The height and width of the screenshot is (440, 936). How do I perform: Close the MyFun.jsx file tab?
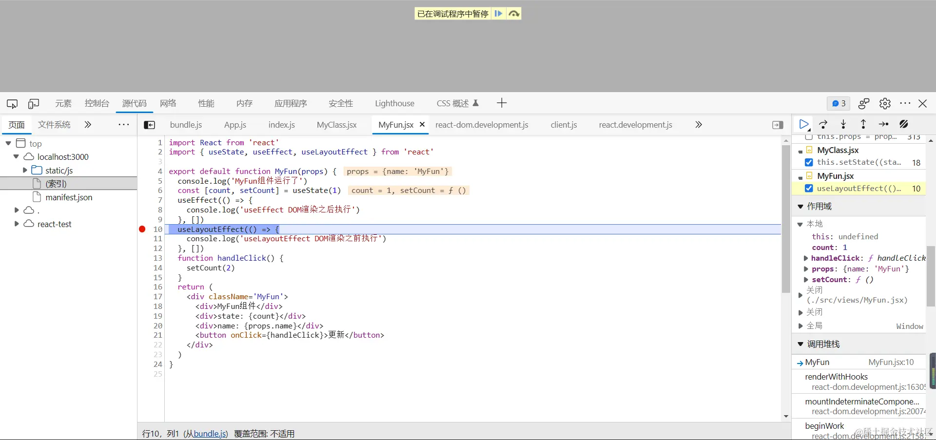coord(422,124)
